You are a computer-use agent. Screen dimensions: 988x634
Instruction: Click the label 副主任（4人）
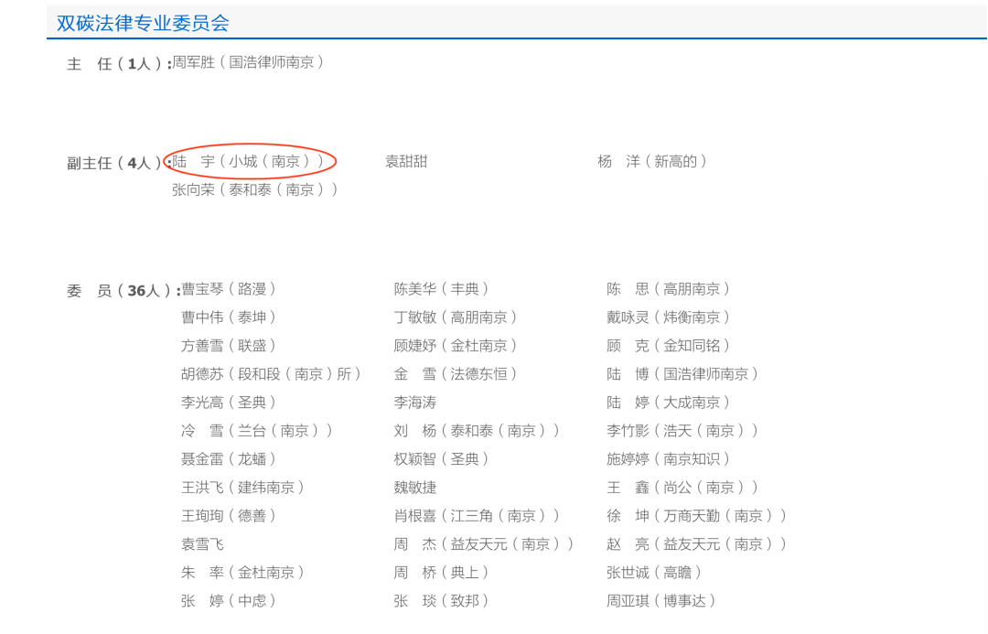119,163
